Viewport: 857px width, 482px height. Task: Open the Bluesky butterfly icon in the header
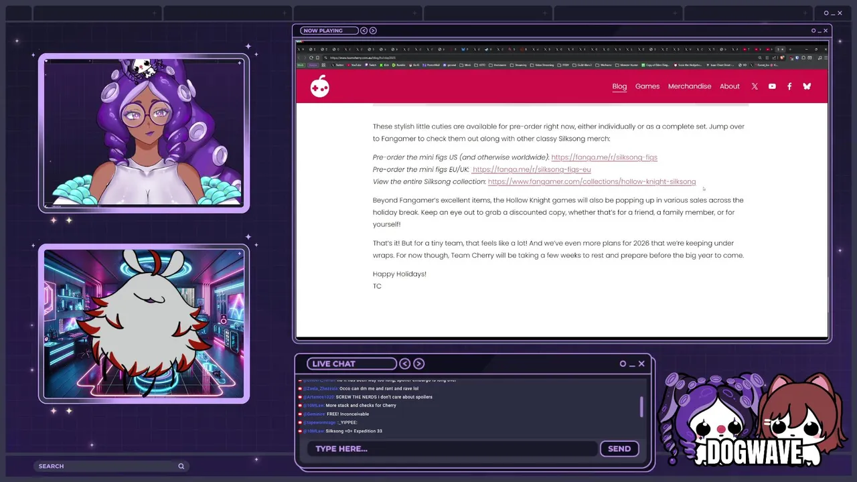[807, 86]
